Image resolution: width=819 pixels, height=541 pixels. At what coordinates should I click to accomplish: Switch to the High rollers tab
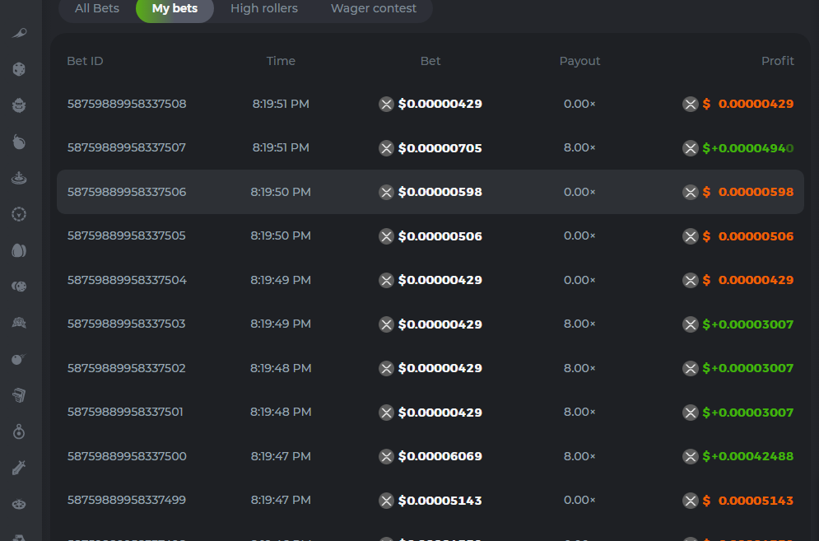[264, 8]
